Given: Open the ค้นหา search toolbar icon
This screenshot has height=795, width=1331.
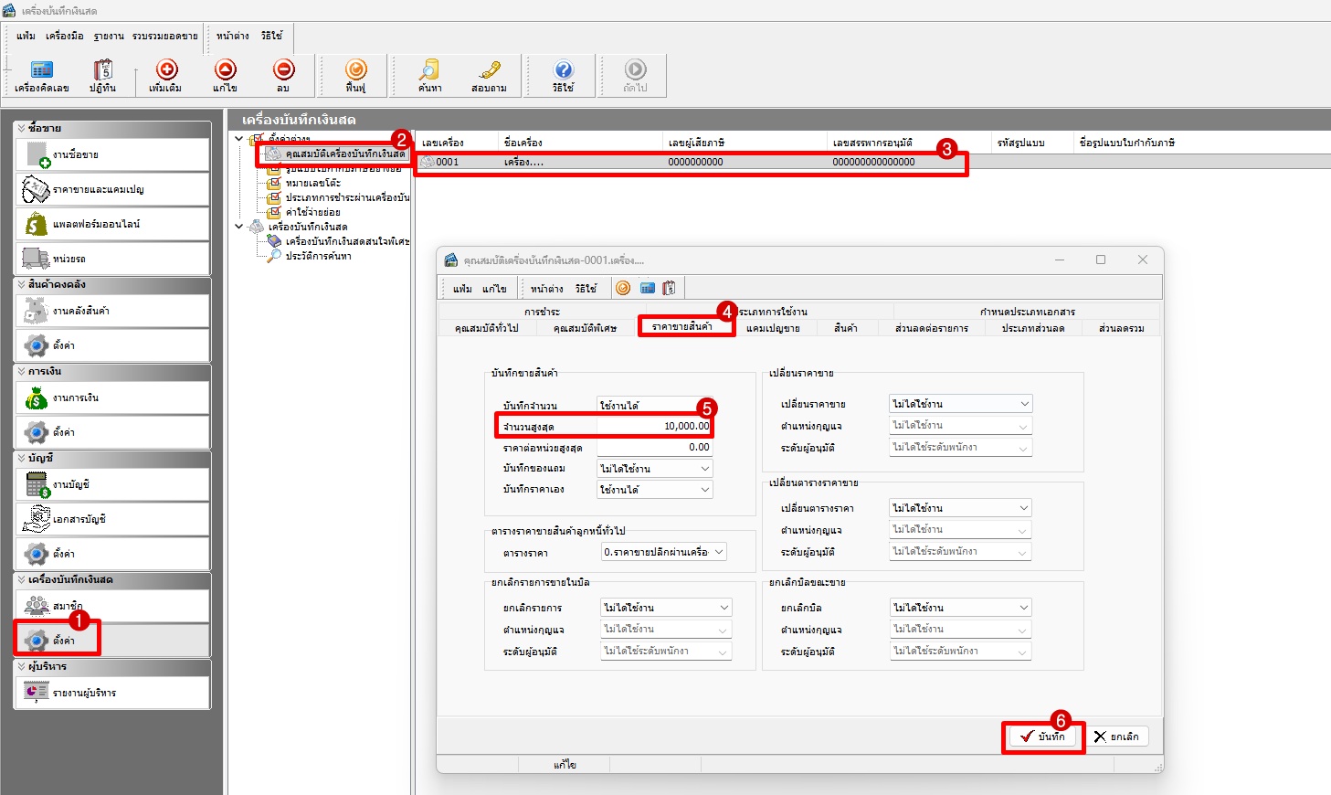Looking at the screenshot, I should 429,71.
